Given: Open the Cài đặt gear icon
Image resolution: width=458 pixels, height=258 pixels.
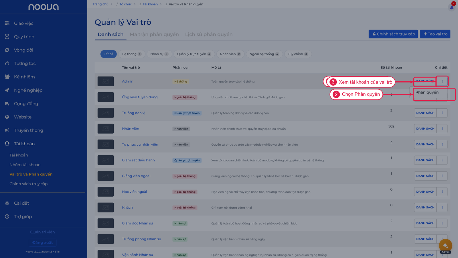Looking at the screenshot, I should point(7,203).
